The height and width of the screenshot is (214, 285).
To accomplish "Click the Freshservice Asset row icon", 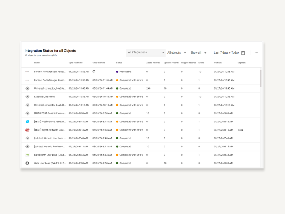I will [x=27, y=122].
